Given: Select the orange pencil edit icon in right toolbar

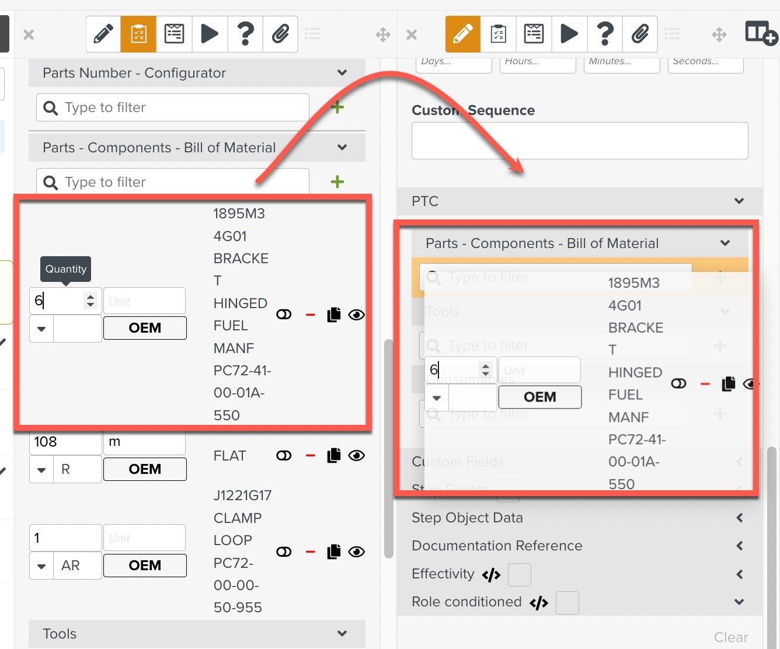Looking at the screenshot, I should [462, 34].
